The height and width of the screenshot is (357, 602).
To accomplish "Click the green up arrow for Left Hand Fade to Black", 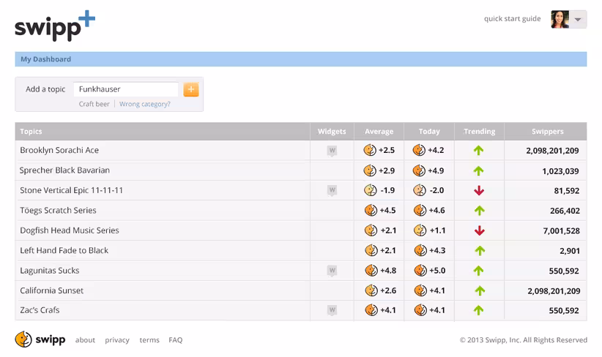I will point(480,251).
